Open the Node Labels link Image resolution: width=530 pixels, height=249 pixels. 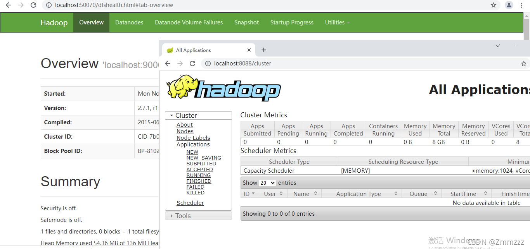pyautogui.click(x=193, y=137)
